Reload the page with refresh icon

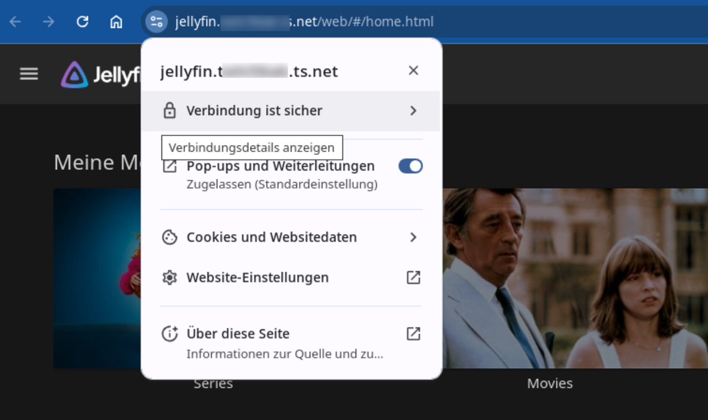(82, 22)
